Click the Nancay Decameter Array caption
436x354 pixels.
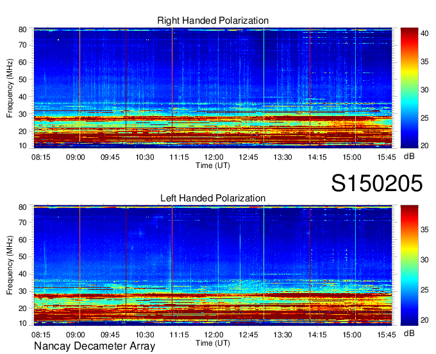tap(94, 346)
